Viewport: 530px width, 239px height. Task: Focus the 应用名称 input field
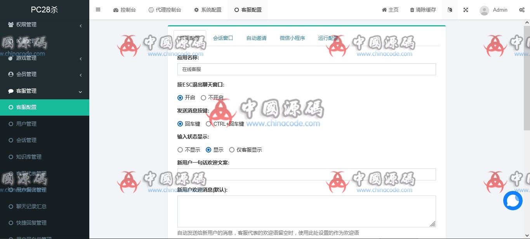(306, 69)
